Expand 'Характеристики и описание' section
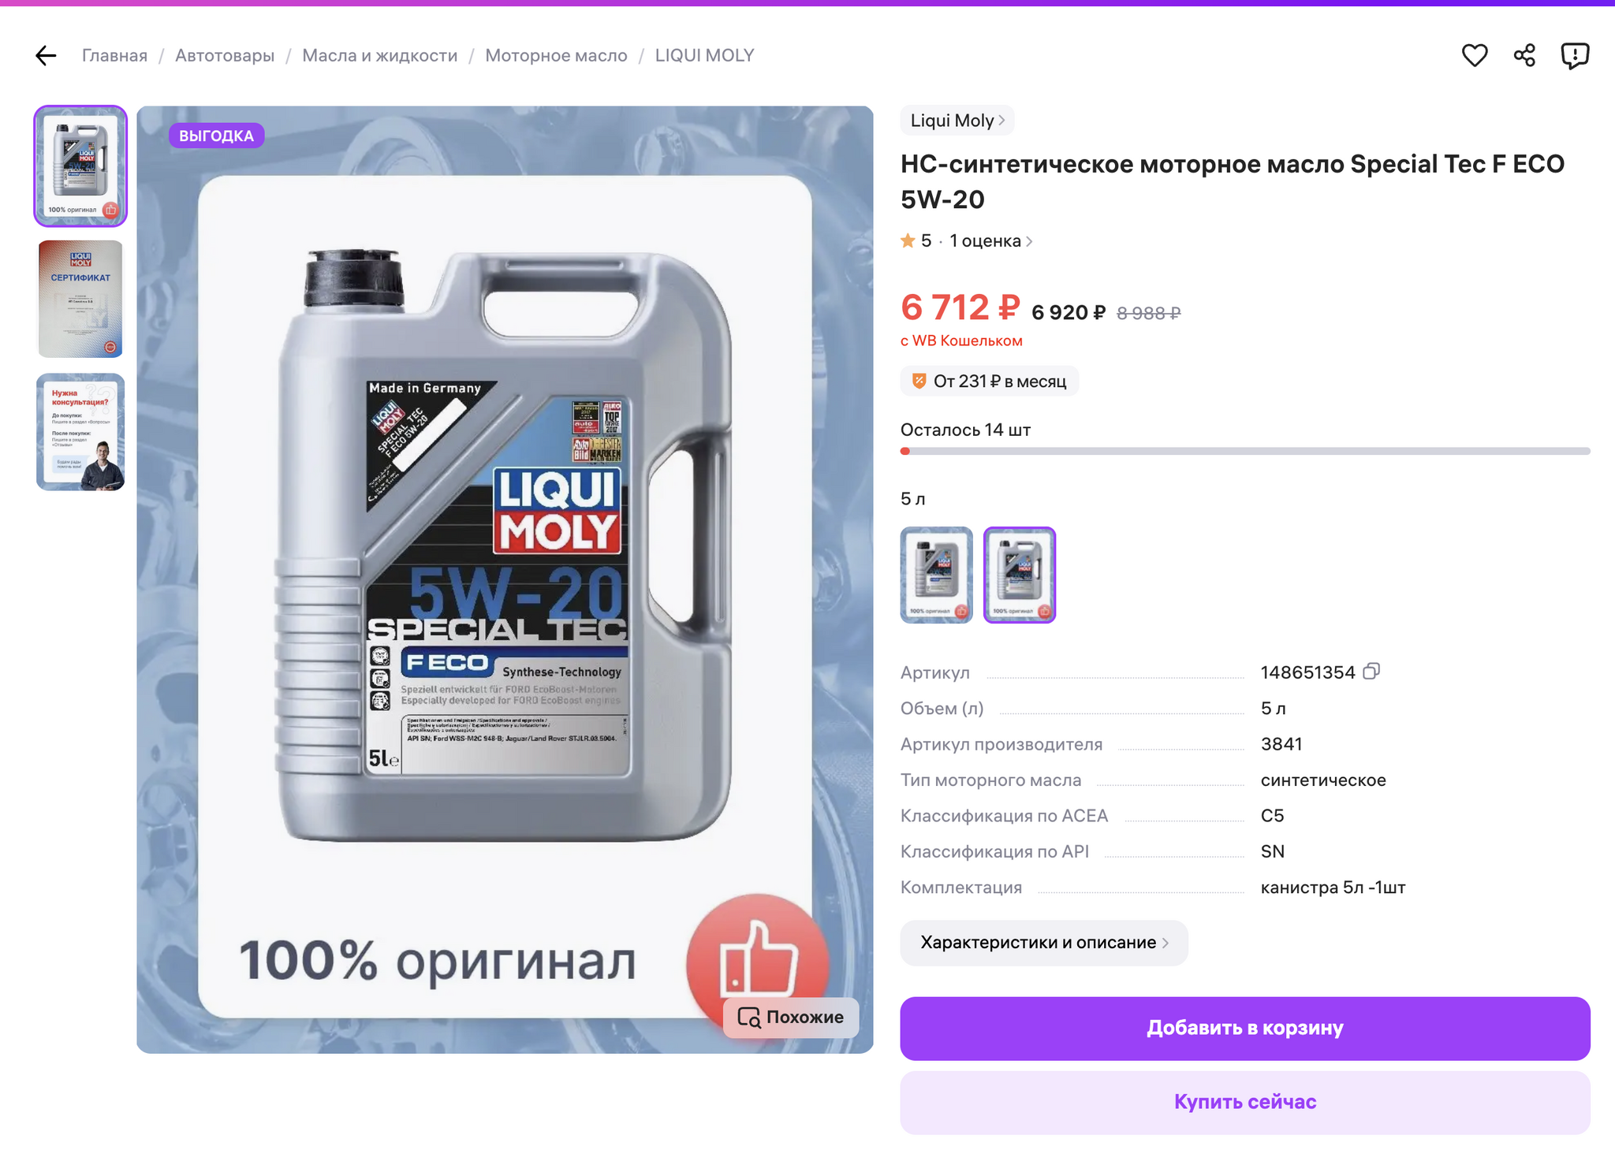 [1043, 943]
